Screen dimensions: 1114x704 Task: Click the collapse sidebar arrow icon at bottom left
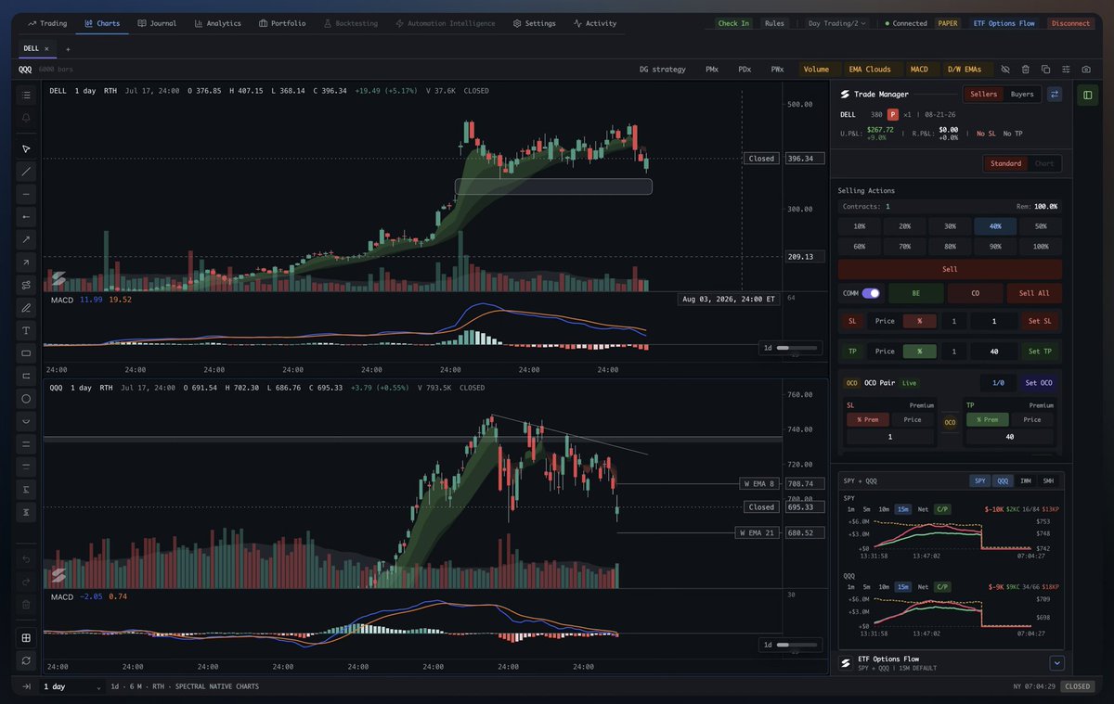coord(26,686)
